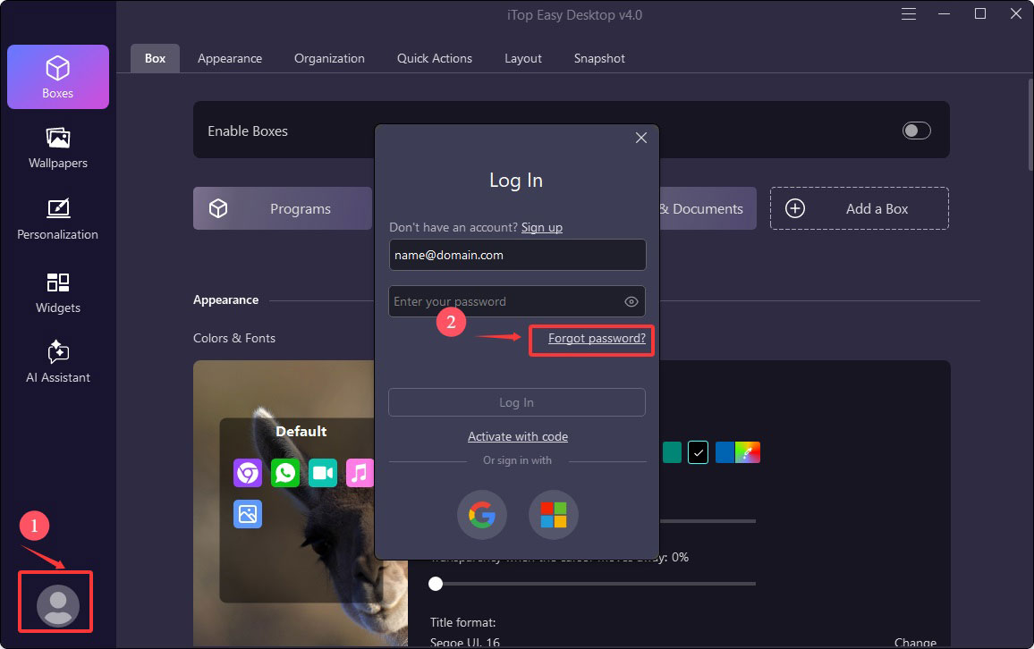
Task: Click the user profile avatar icon
Action: (x=58, y=606)
